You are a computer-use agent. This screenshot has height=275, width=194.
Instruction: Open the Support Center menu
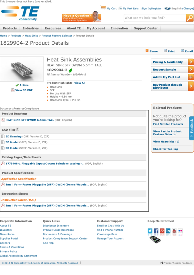click(x=146, y=28)
